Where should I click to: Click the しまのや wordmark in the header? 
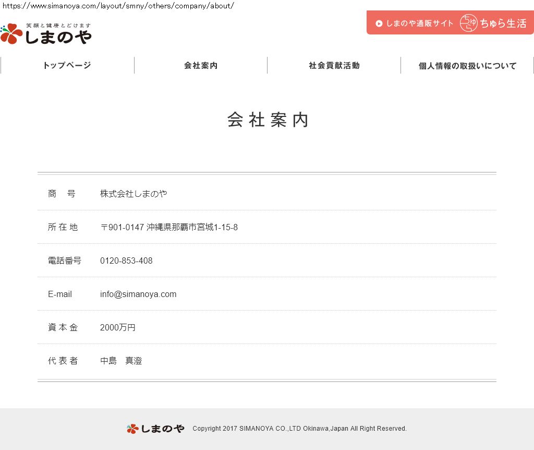(x=58, y=37)
